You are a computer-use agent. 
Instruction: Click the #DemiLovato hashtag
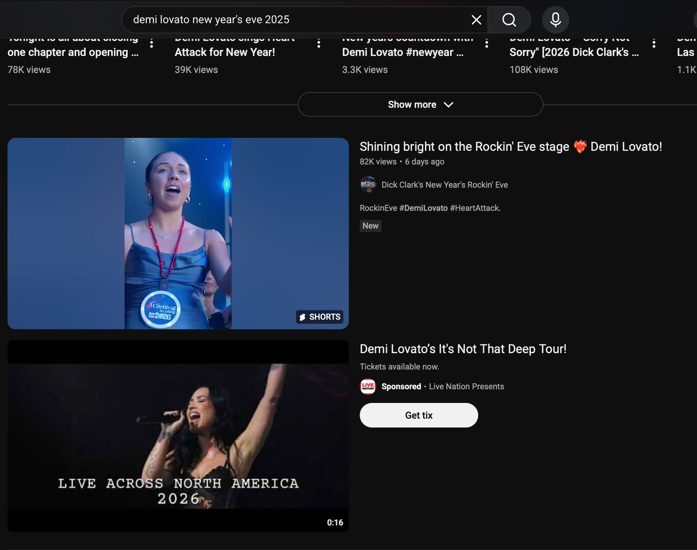point(423,208)
